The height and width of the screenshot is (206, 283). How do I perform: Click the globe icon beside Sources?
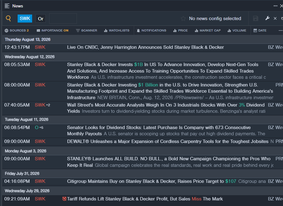(6, 31)
